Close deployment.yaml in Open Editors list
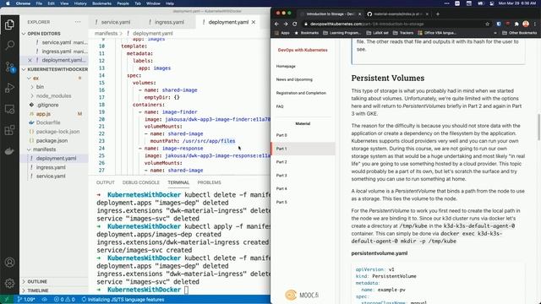 (x=30, y=60)
